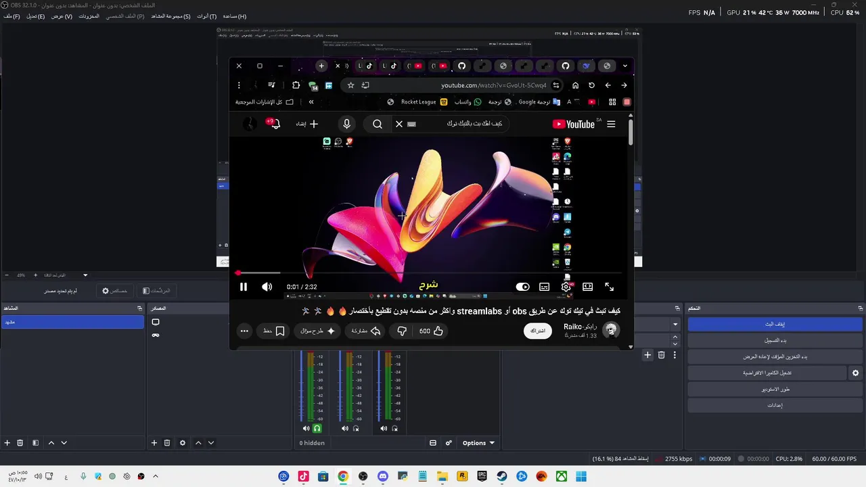Open OBS مساعدة (H) menu
Viewport: 866px width, 487px height.
(235, 16)
